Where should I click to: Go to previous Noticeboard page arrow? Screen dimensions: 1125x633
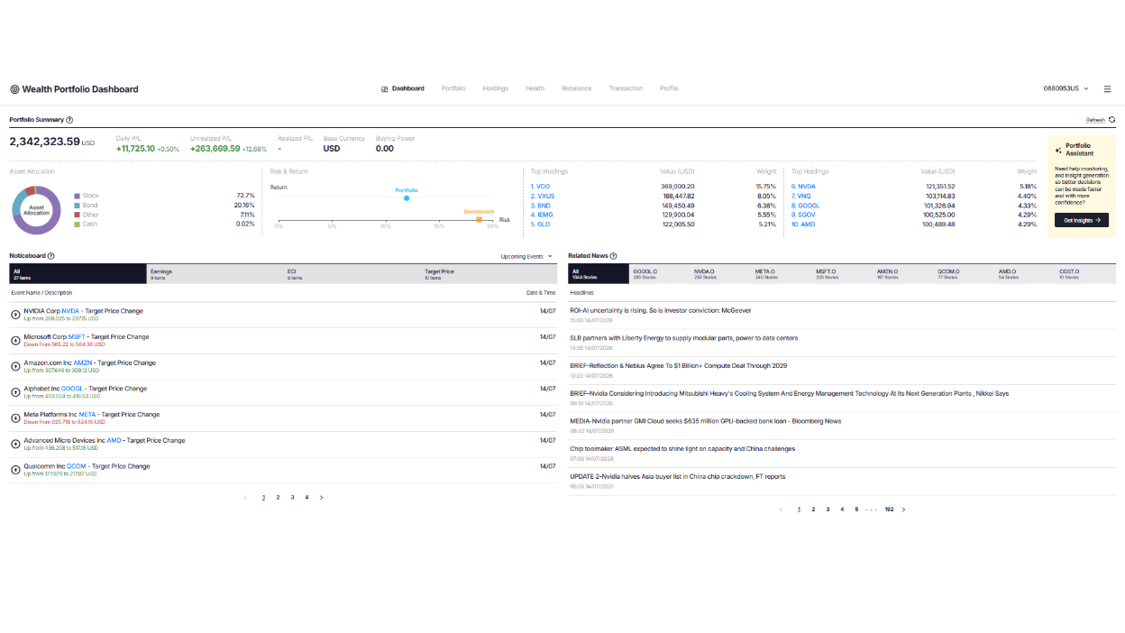coord(245,498)
